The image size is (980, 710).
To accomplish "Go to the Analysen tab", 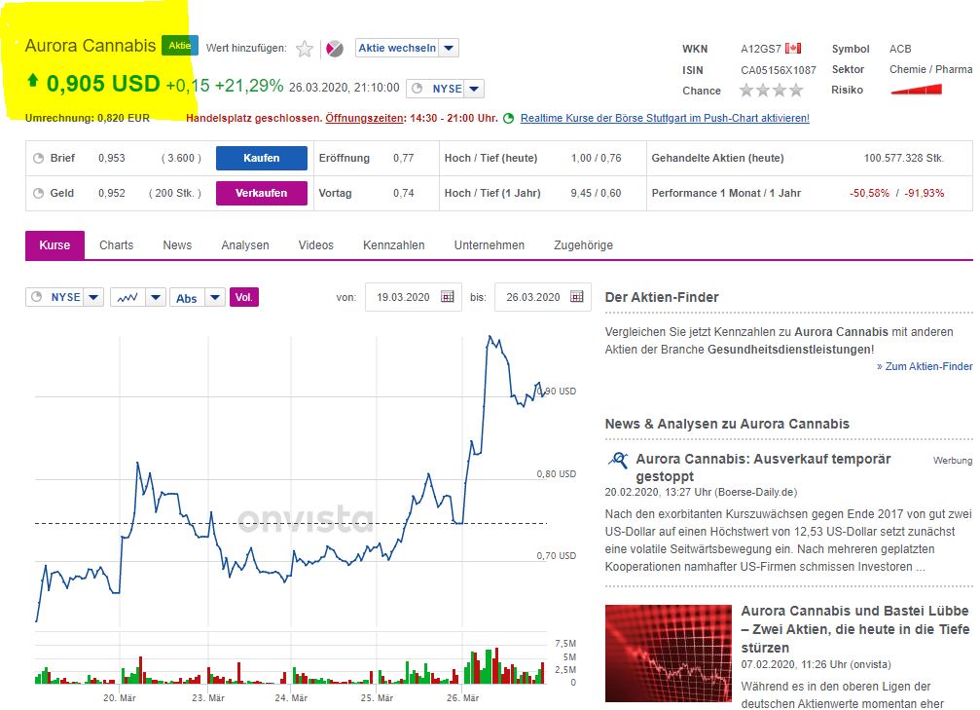I will pos(245,245).
